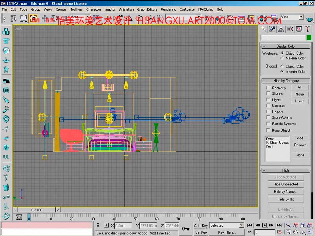
Task: Click the large Set Keys key icon
Action: (185, 229)
